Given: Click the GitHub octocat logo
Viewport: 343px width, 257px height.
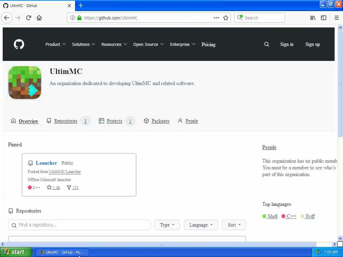Looking at the screenshot, I should click(19, 45).
